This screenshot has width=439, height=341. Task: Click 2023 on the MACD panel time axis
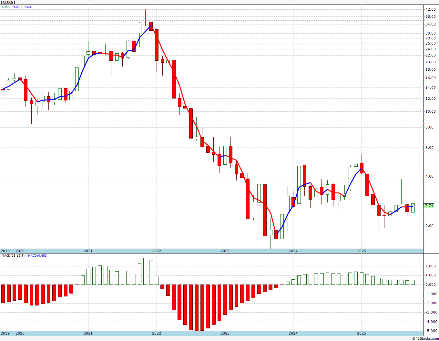pos(225,334)
